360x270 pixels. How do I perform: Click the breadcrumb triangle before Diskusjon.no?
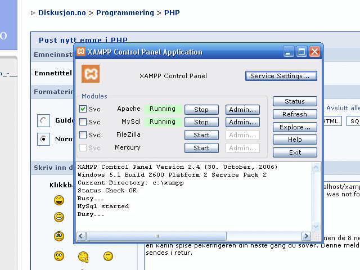pyautogui.click(x=33, y=13)
